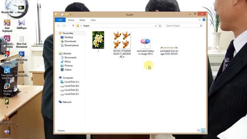This screenshot has height=139, width=247.
Task: Open the Share ribbon tab
Action: 82,20
